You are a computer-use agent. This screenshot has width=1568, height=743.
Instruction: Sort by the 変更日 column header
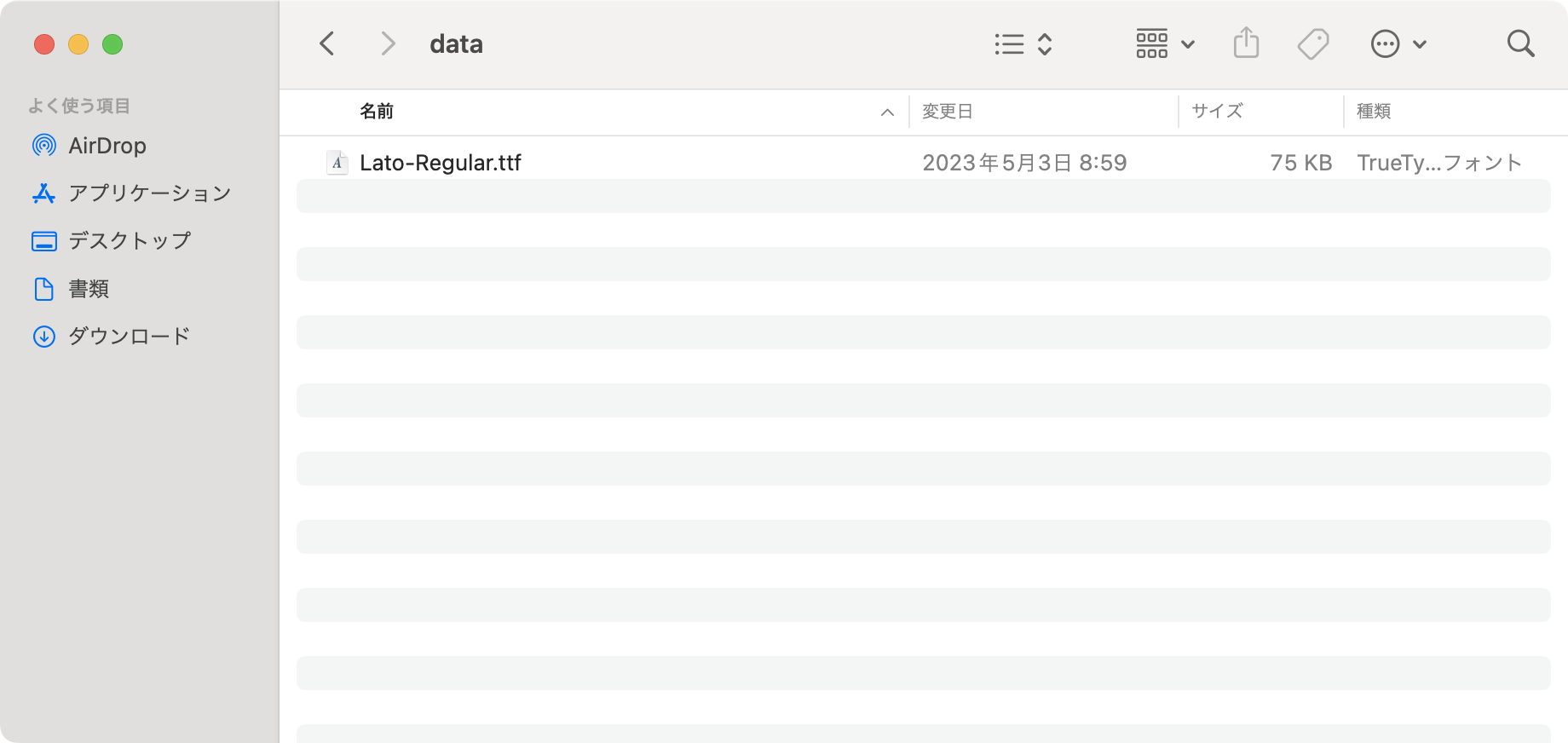(948, 112)
